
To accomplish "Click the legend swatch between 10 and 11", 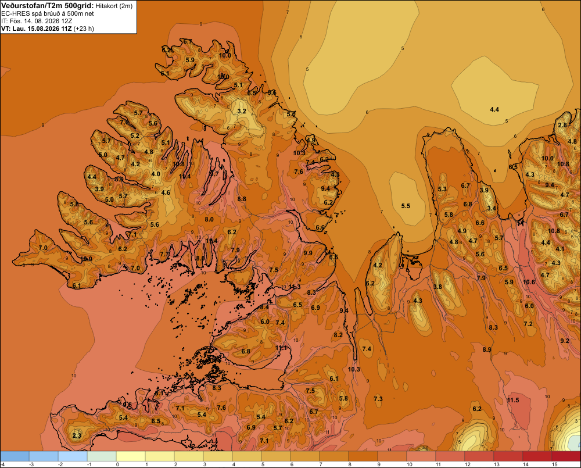I will pyautogui.click(x=421, y=456).
